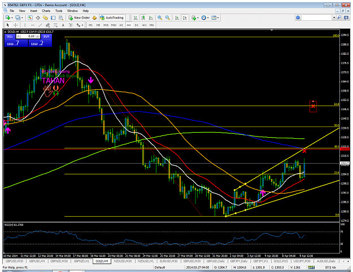The image size is (353, 272).
Task: Select the vertical line drawing tool
Action: pyautogui.click(x=25, y=25)
